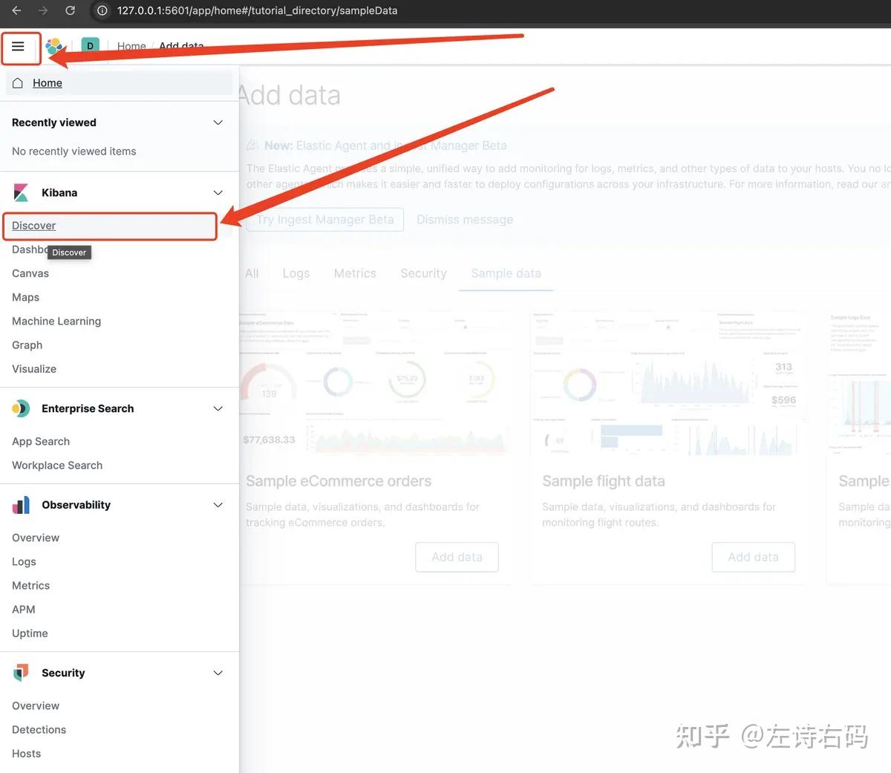This screenshot has width=891, height=773.
Task: Click the Enterprise Search logo icon
Action: click(x=21, y=408)
